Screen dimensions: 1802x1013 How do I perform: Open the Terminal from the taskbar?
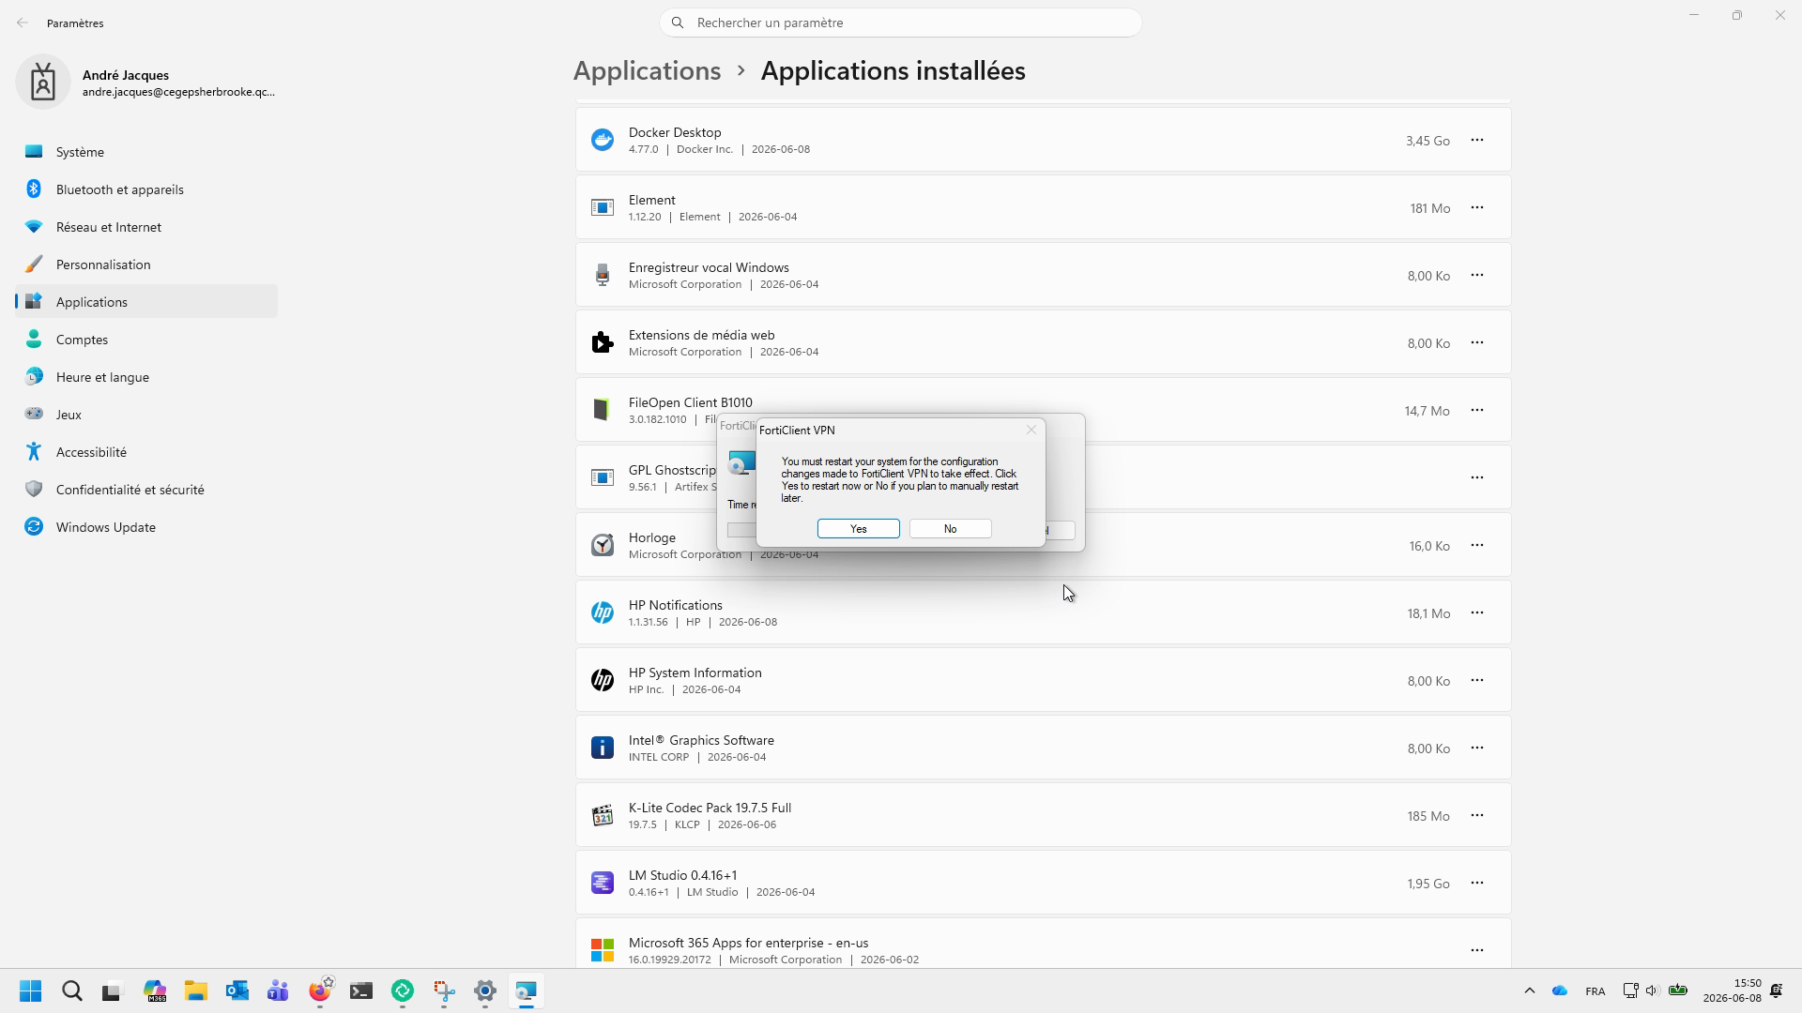pyautogui.click(x=361, y=991)
